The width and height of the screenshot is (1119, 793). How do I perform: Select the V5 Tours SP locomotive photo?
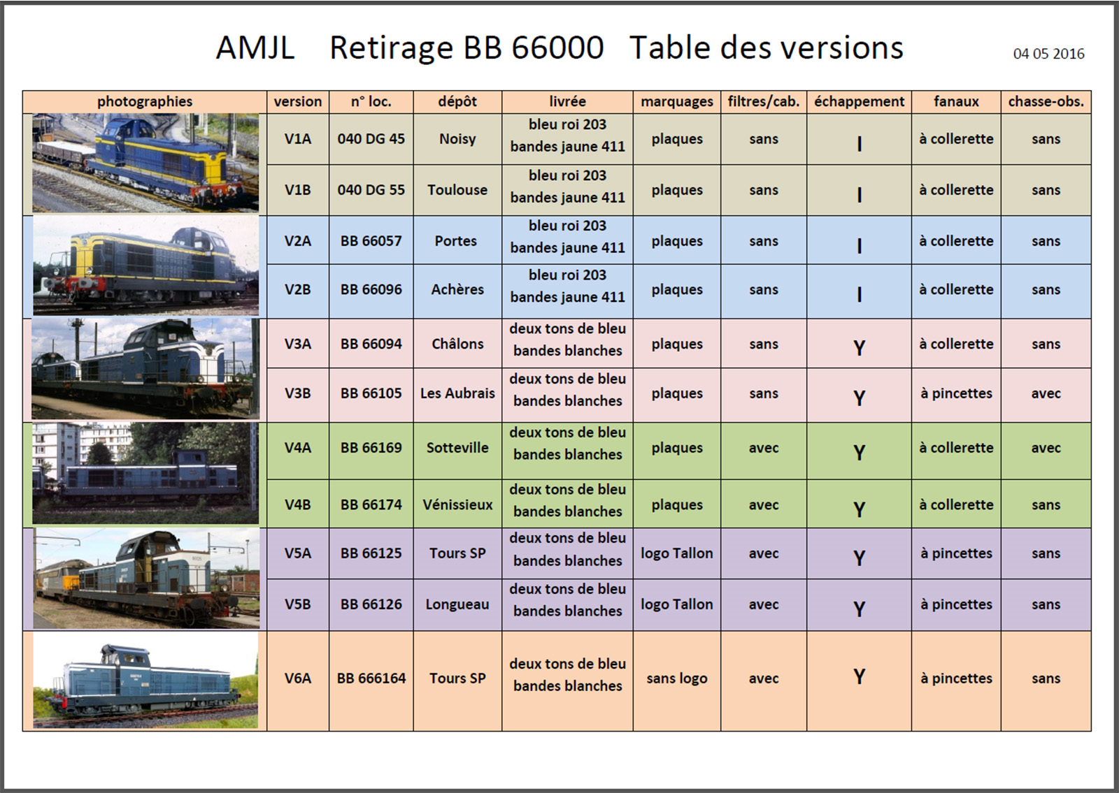tap(145, 579)
